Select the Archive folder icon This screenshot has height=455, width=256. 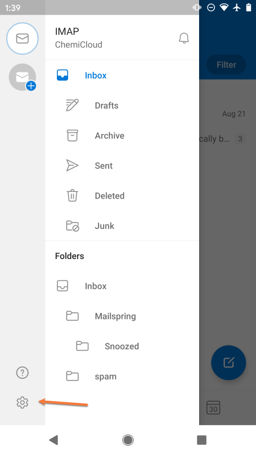(x=72, y=136)
